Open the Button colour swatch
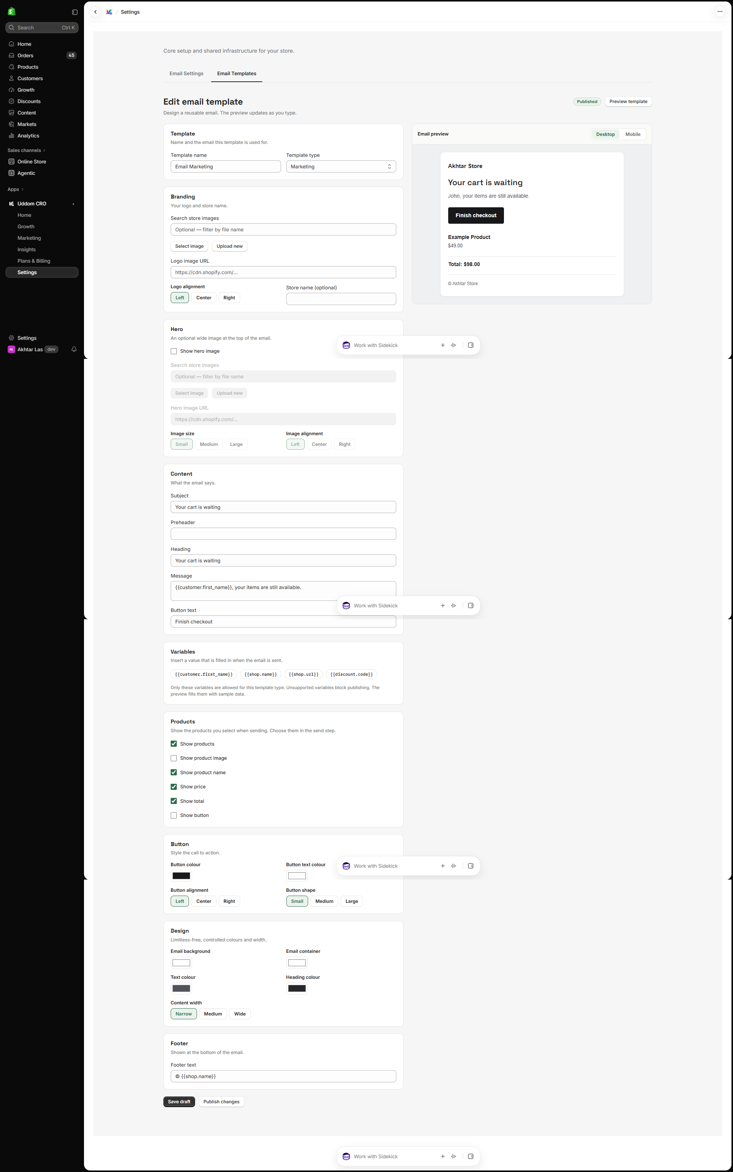The width and height of the screenshot is (733, 1172). coord(181,876)
